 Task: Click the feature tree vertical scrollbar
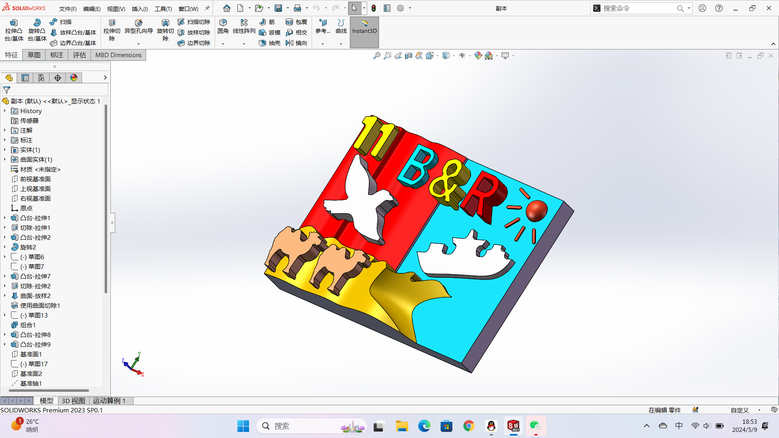[106, 199]
